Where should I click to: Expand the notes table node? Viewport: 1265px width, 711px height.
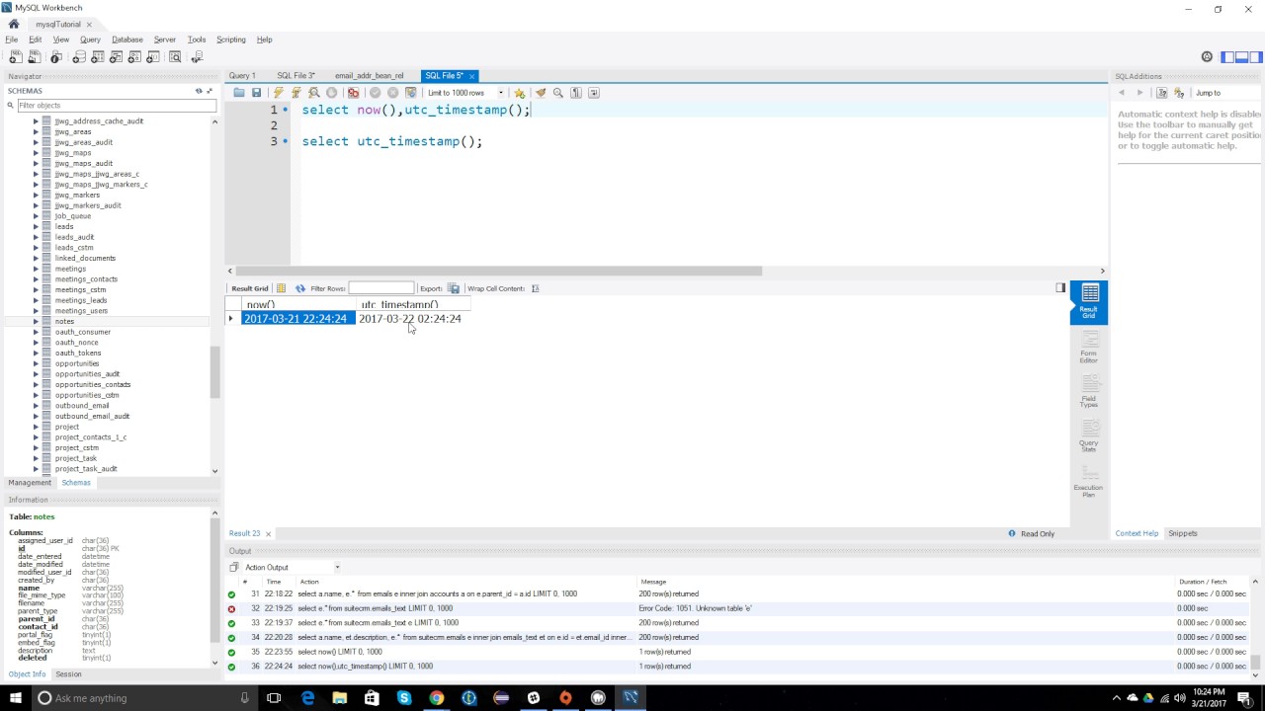[x=36, y=321]
